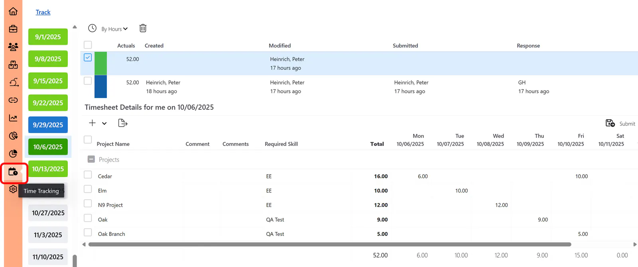Click the Submit button label
638x267 pixels.
click(x=627, y=124)
